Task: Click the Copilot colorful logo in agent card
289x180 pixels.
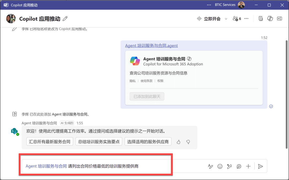Action: 135,61
